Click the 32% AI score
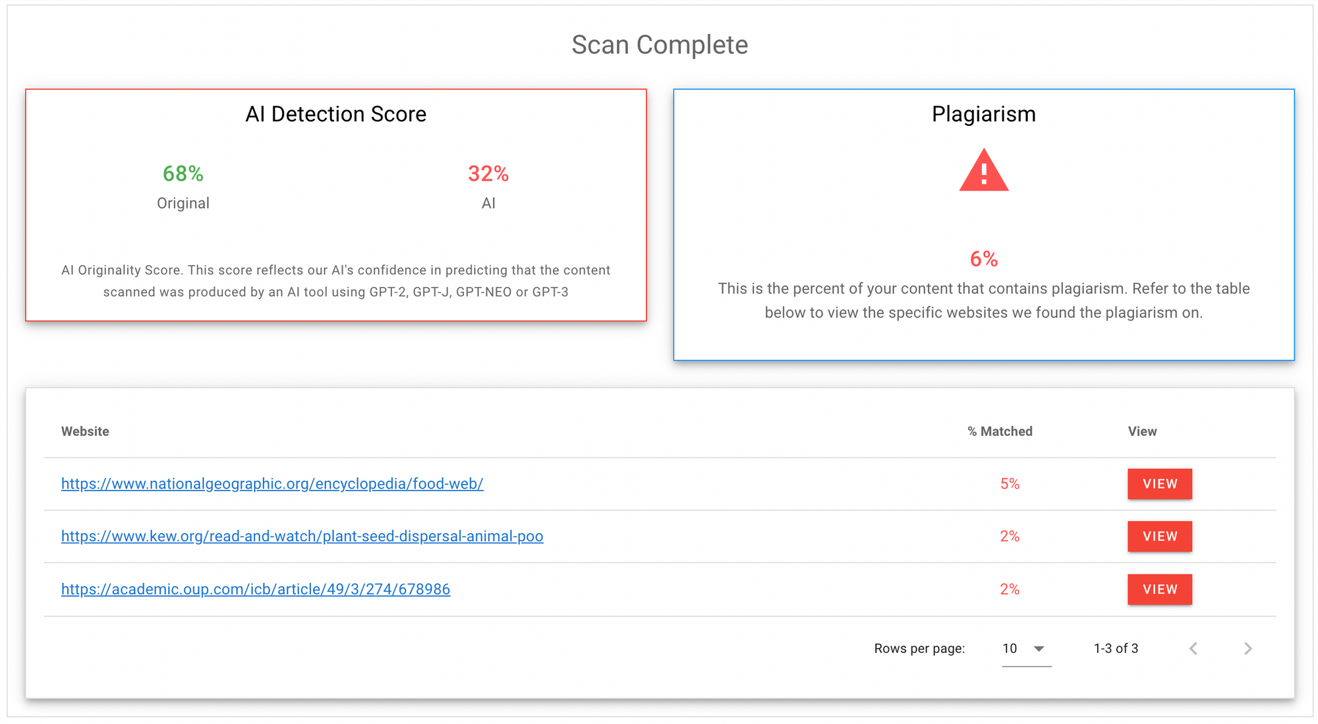 [488, 174]
